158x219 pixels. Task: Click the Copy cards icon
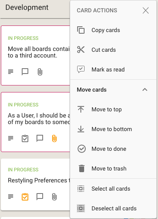(x=81, y=30)
